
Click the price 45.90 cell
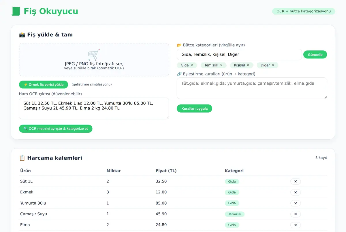[x=161, y=214]
